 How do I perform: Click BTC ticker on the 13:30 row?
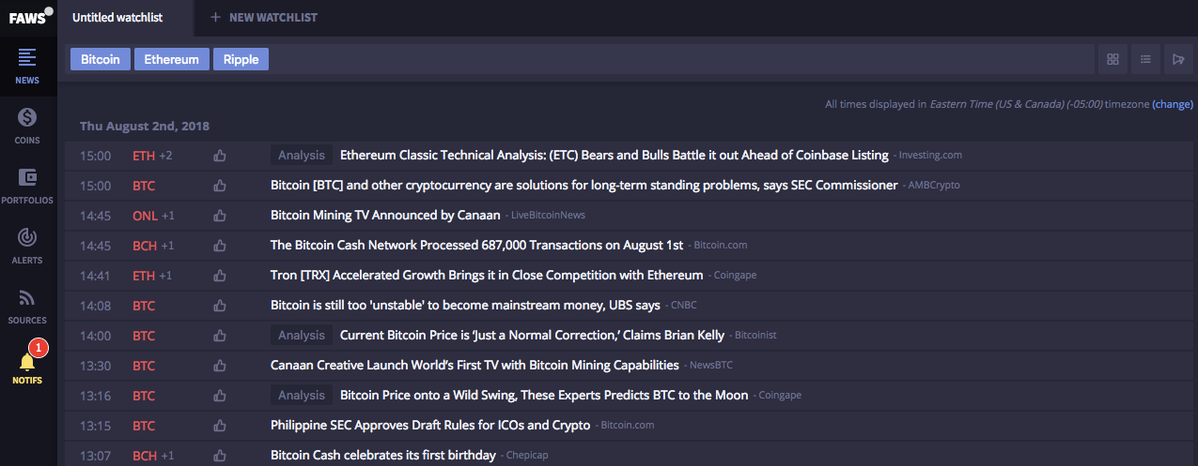tap(144, 366)
